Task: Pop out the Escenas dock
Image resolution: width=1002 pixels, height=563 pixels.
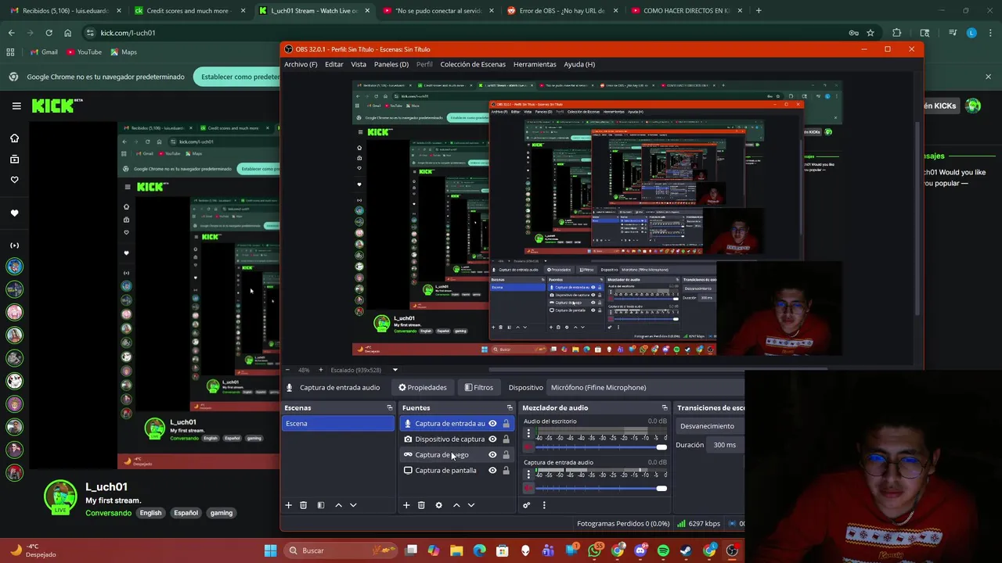Action: [389, 407]
